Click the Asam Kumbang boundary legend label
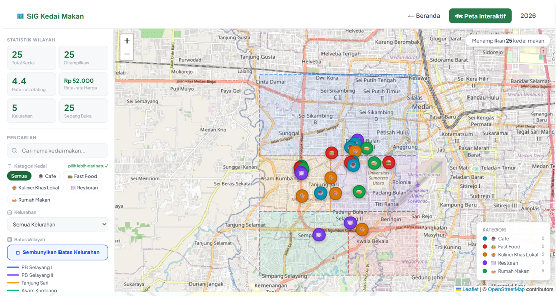556x296 pixels. pyautogui.click(x=39, y=291)
